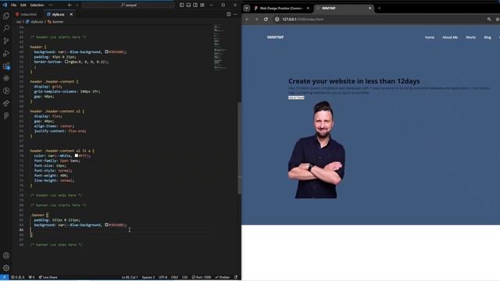The image size is (500, 281).
Task: Open the Search view in VS Code
Action: click(x=6, y=28)
